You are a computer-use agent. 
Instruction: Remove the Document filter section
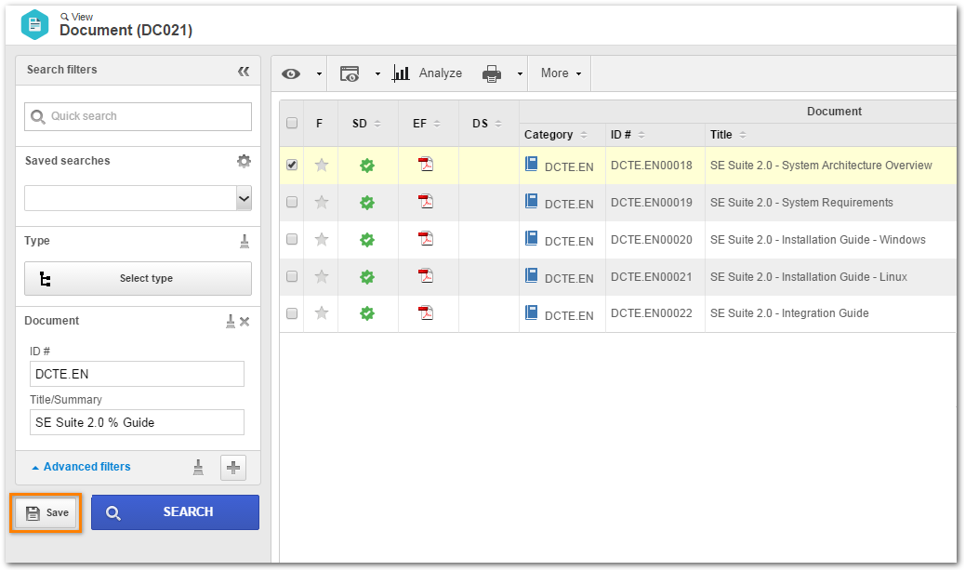(245, 321)
